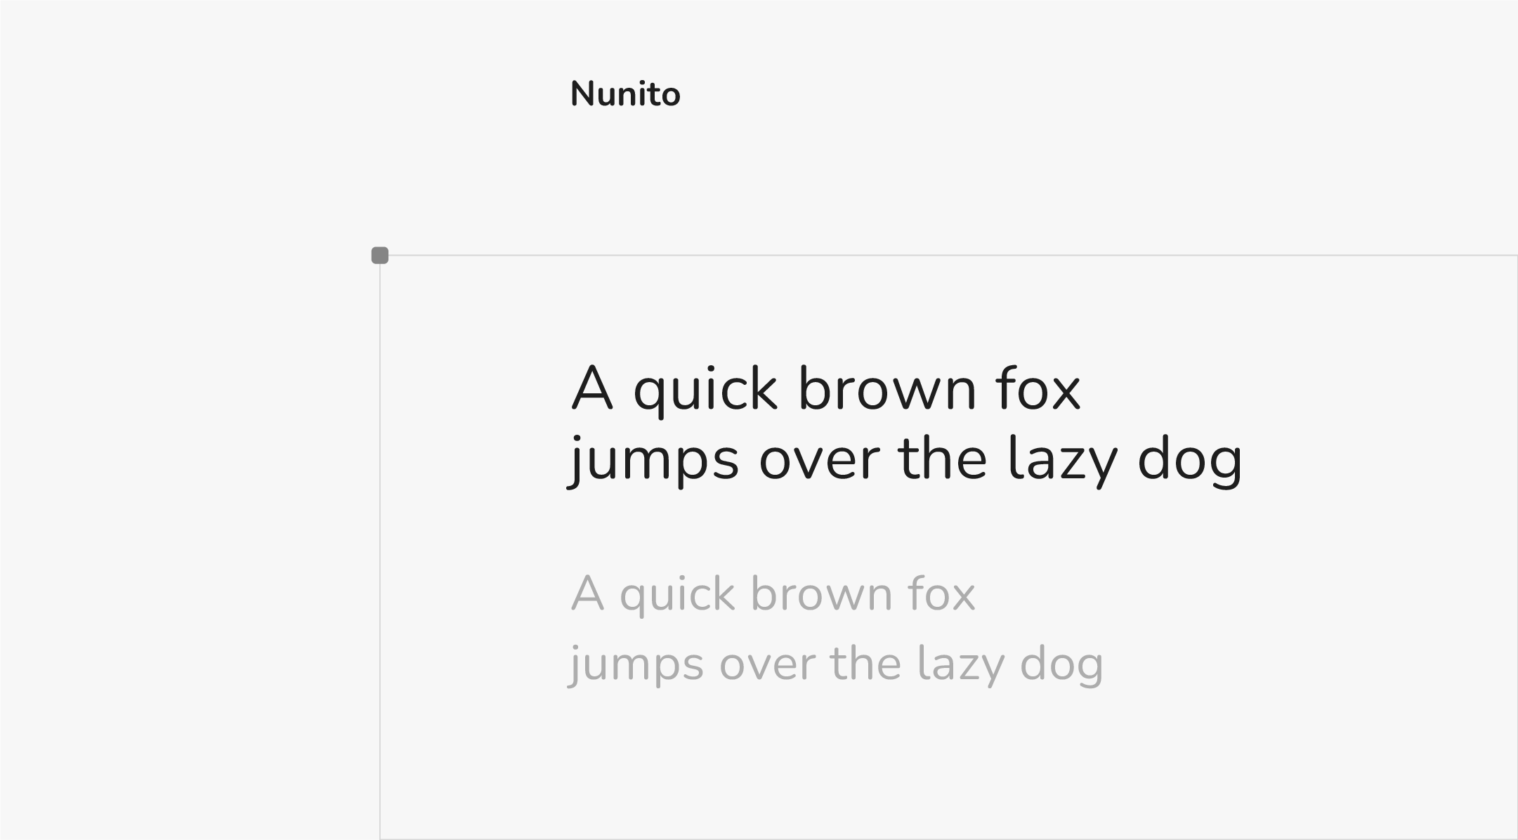Click the capital 'A' in dark sample text
1518x840 pixels.
[x=591, y=388]
